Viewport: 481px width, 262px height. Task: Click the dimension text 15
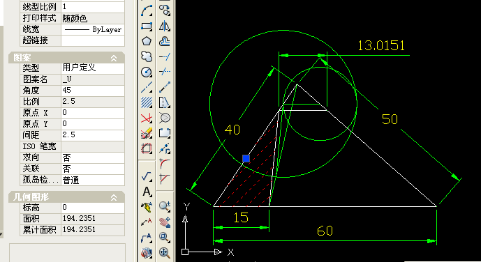coord(241,217)
